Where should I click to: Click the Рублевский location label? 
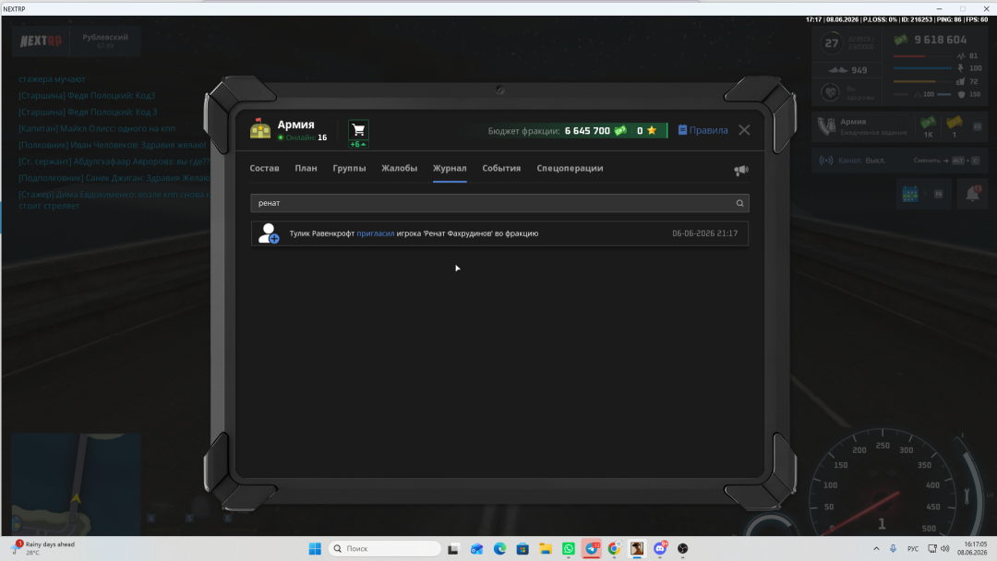105,38
